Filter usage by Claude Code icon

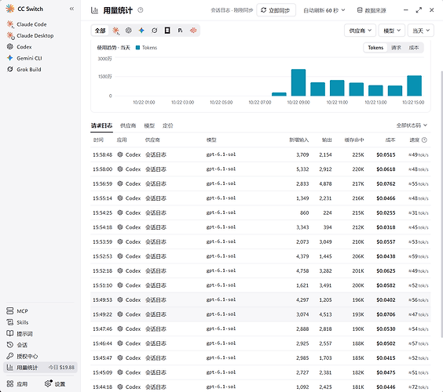point(115,31)
